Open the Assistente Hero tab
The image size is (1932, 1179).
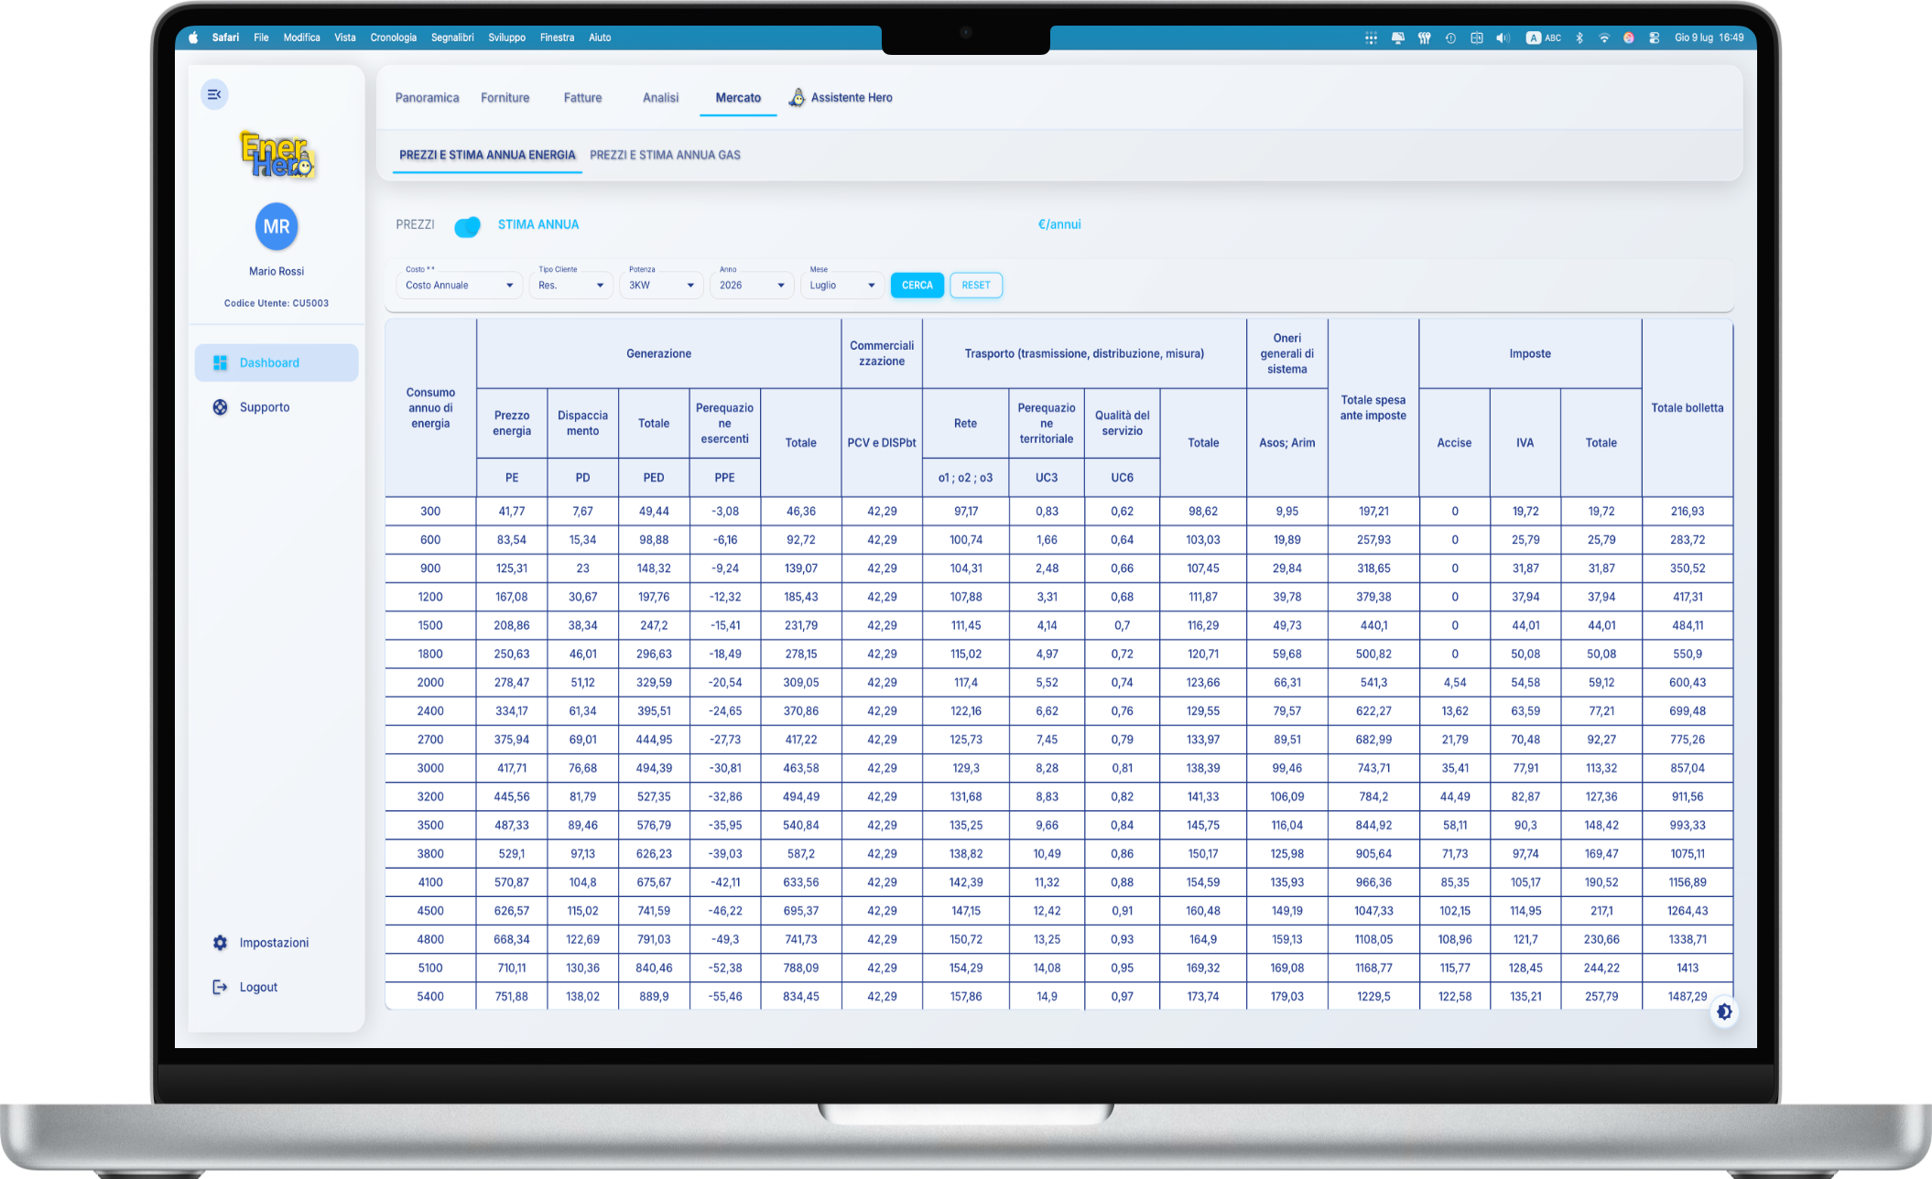click(841, 98)
